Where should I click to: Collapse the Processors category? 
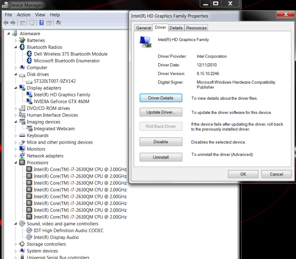tap(16, 162)
